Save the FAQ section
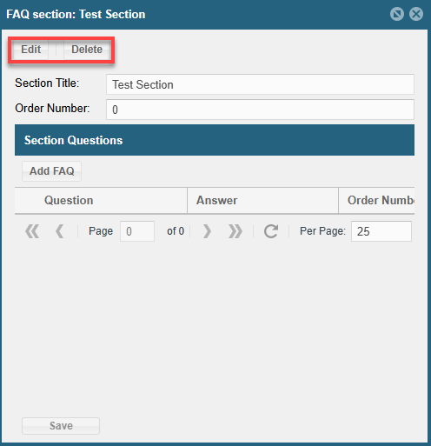 tap(61, 426)
